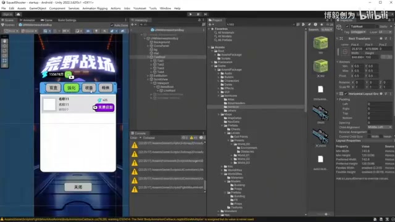The image size is (395, 222).
Task: Click the warning count toggle in Console
Action: [x=193, y=138]
